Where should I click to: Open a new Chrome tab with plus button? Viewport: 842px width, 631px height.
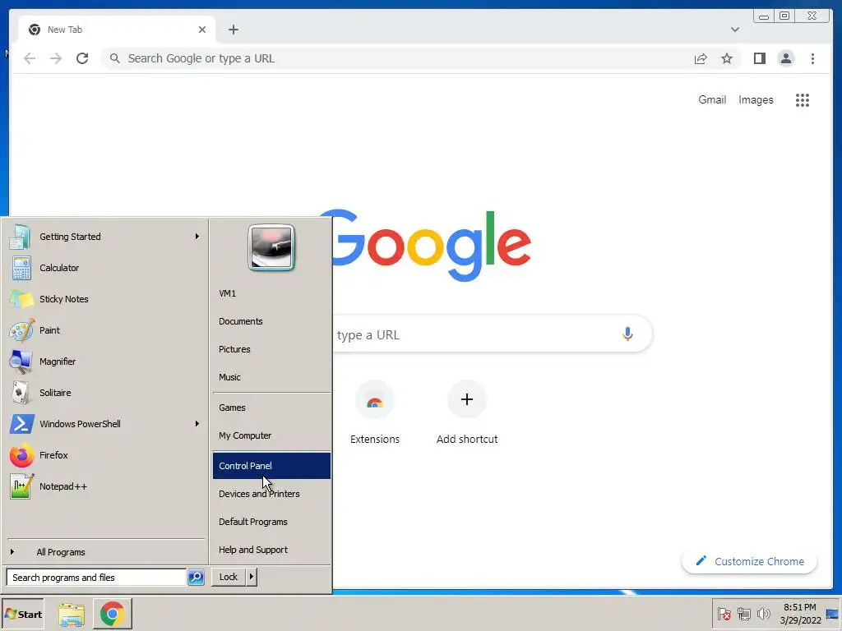click(233, 30)
